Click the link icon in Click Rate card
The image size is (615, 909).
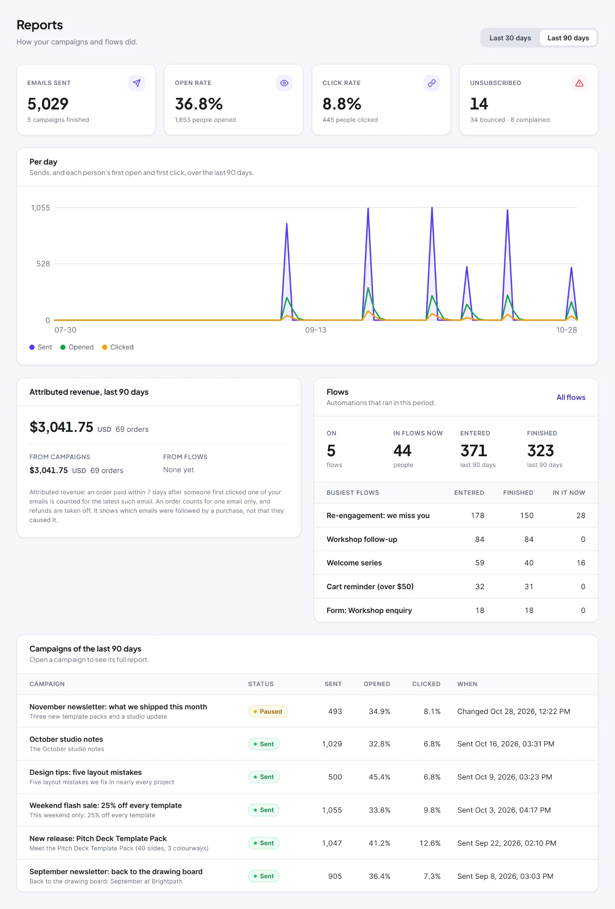pos(432,83)
